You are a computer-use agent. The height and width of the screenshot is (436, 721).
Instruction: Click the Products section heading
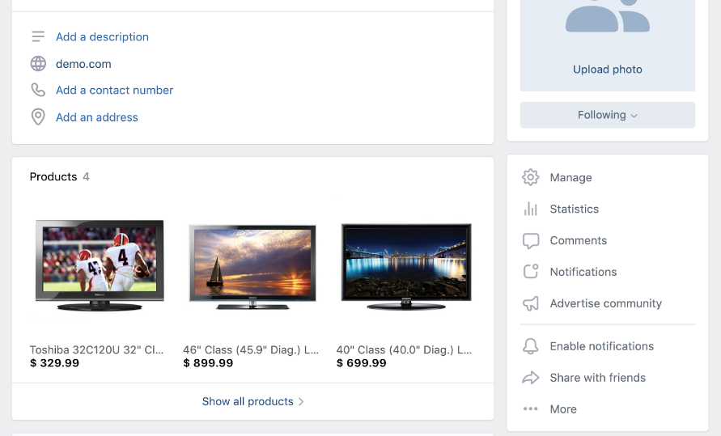coord(53,177)
